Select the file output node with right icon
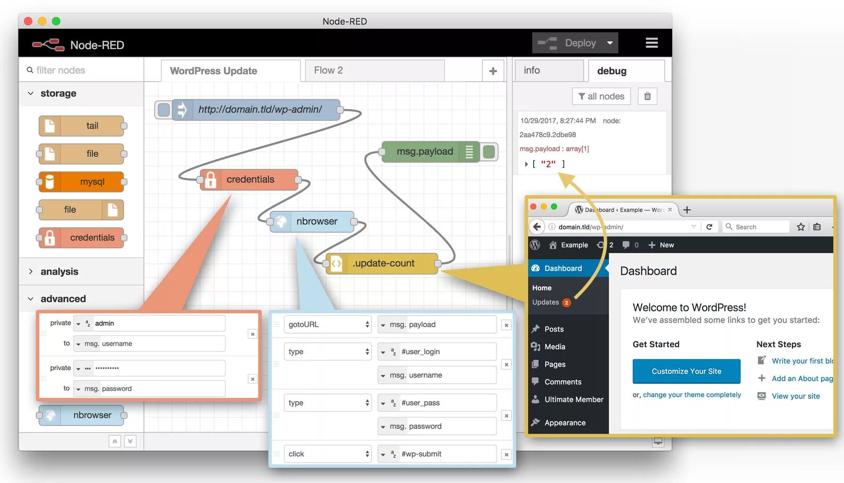The image size is (844, 483). pyautogui.click(x=81, y=210)
